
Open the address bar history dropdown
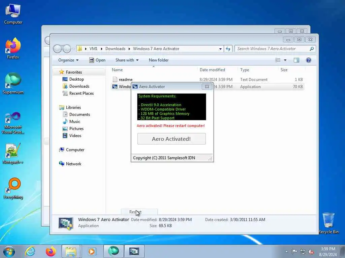[220, 49]
